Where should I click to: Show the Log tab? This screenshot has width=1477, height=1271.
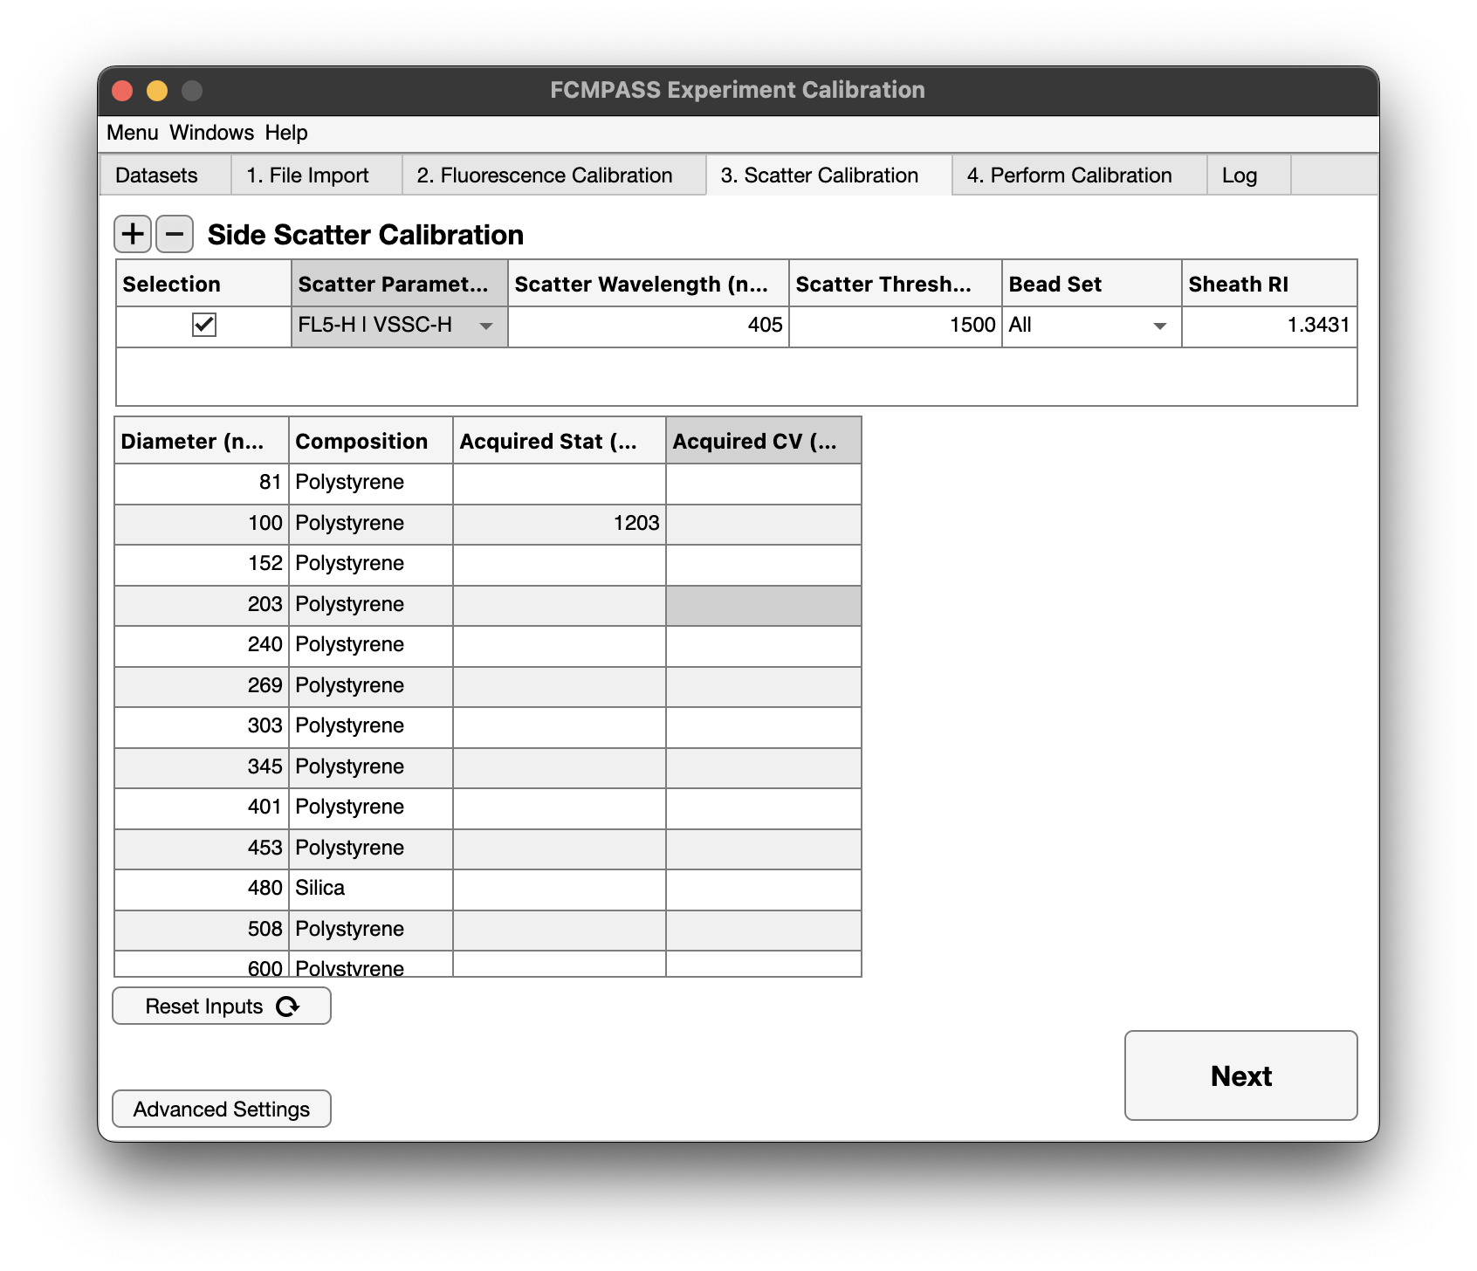(x=1247, y=175)
